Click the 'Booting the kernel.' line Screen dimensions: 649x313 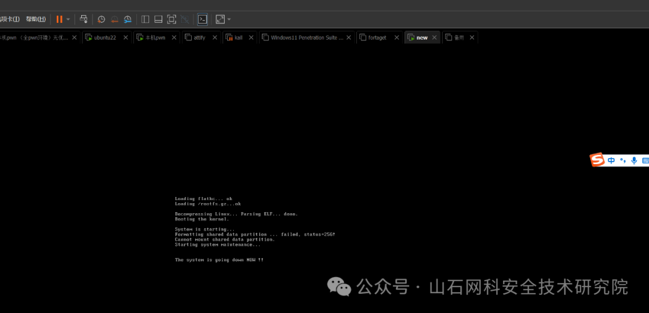[202, 219]
